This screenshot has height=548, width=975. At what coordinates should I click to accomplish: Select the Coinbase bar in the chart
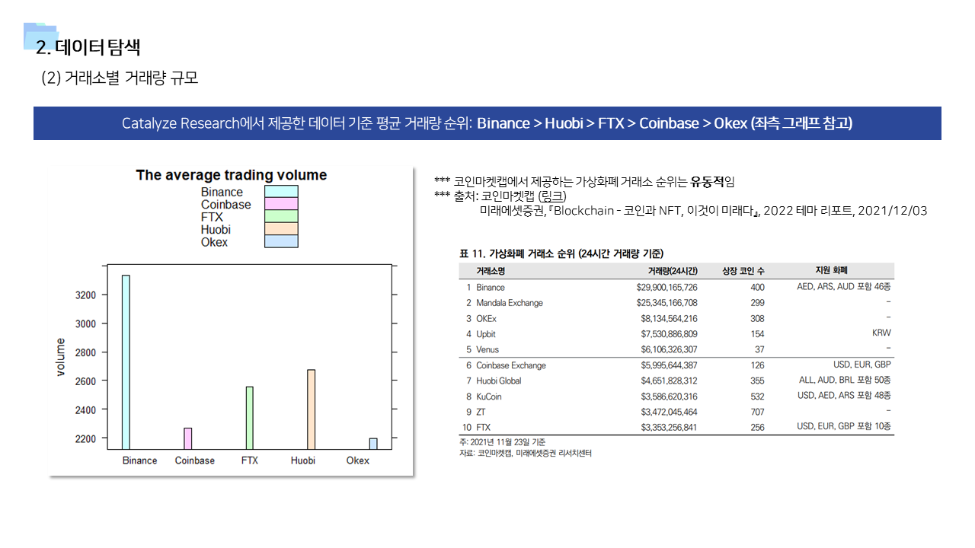[x=188, y=438]
